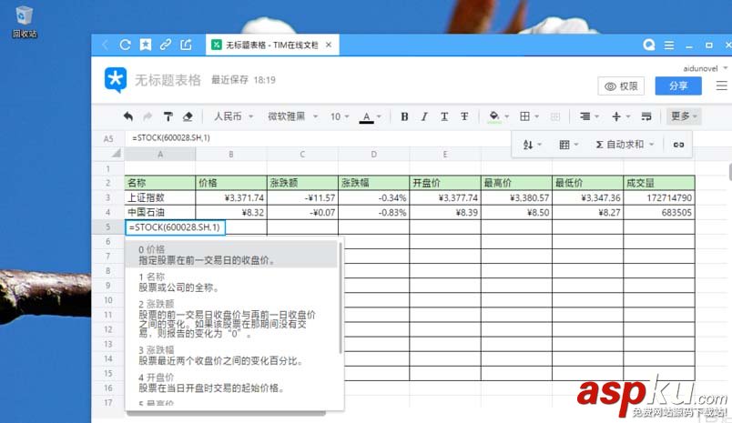
Task: Open the aidunovel account dropdown
Action: 705,68
